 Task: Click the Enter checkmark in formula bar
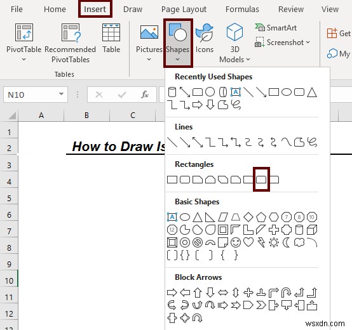coord(122,95)
